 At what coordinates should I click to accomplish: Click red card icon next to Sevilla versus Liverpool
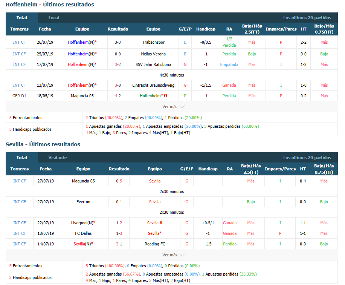click(161, 223)
